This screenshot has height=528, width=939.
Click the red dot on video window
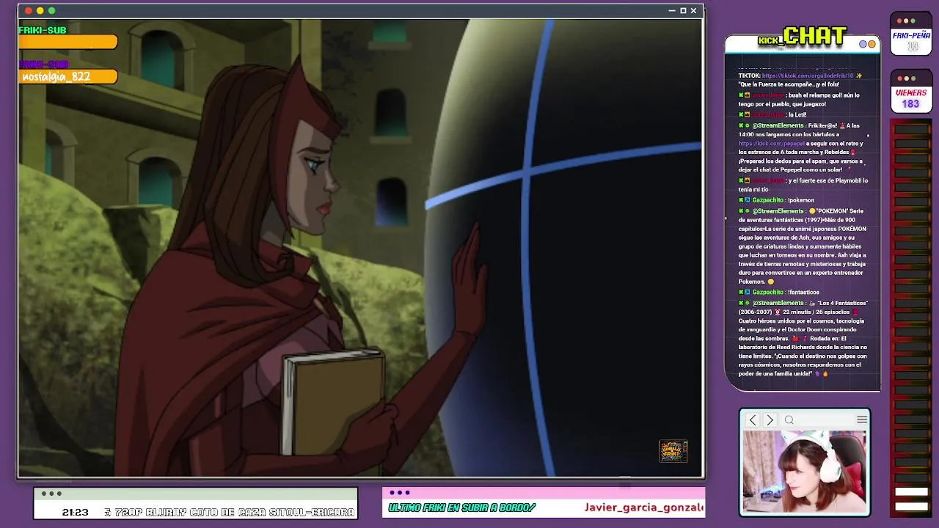29,11
